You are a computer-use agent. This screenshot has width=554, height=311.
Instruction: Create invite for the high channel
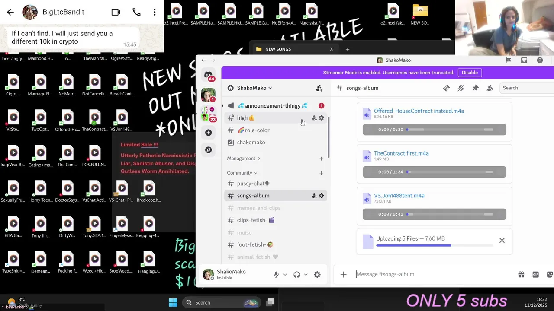tap(314, 118)
